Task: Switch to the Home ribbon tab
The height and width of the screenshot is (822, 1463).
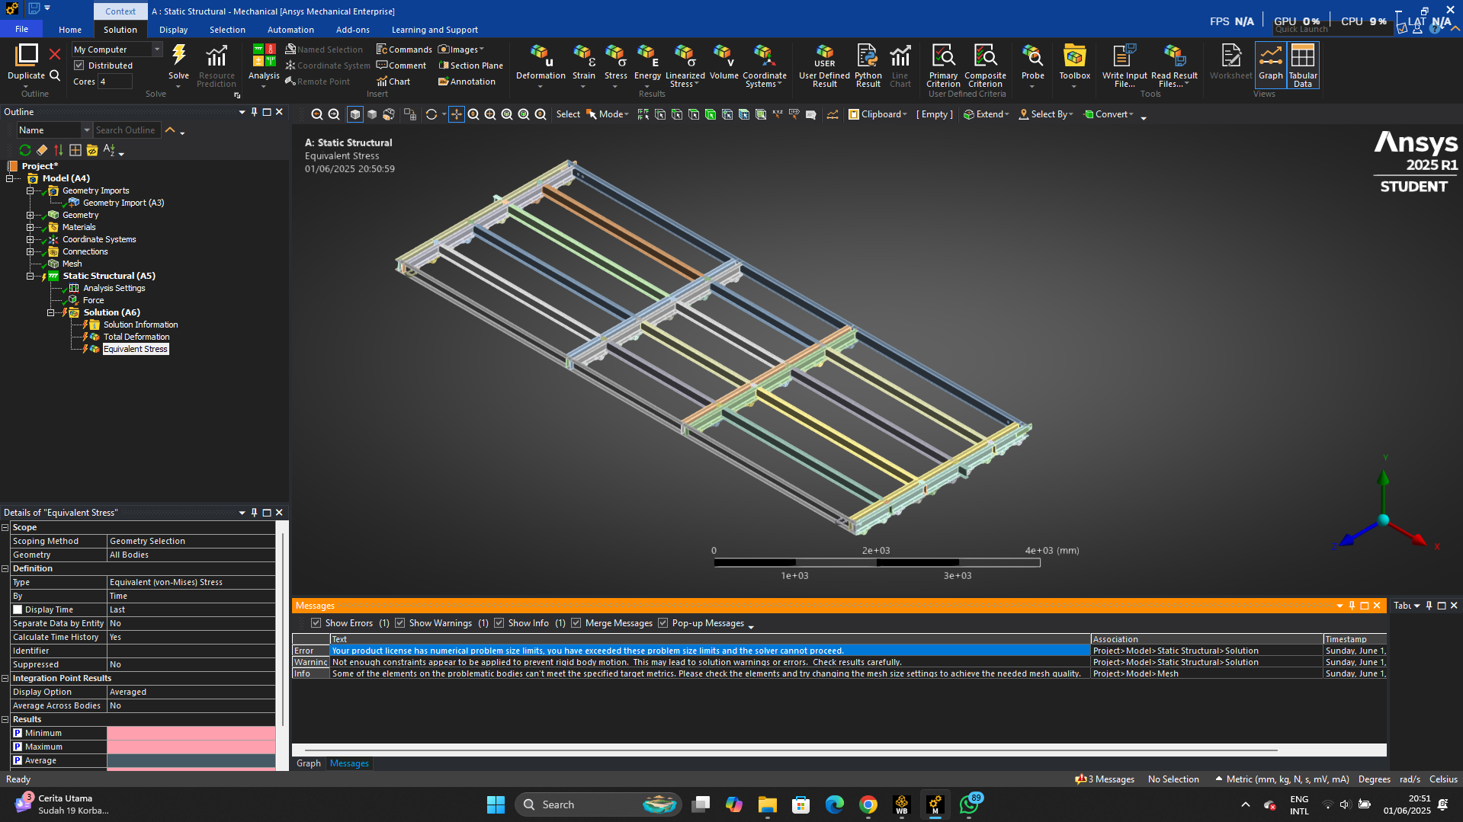Action: point(70,30)
